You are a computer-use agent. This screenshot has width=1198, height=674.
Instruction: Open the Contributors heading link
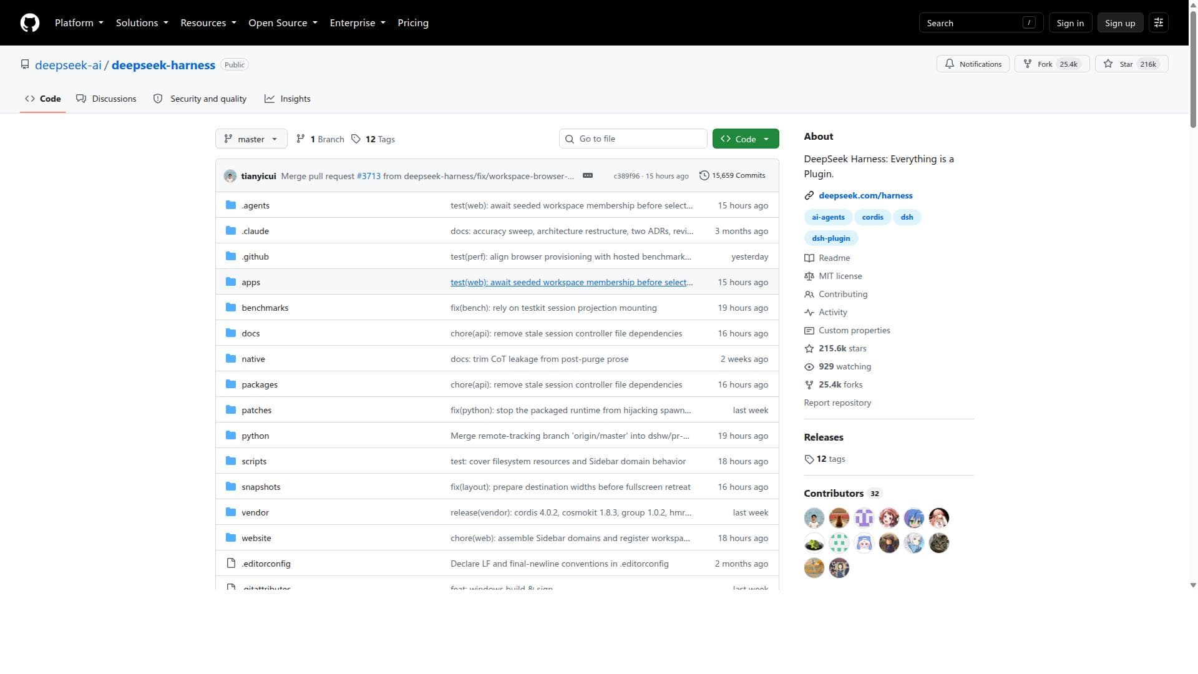tap(843, 494)
